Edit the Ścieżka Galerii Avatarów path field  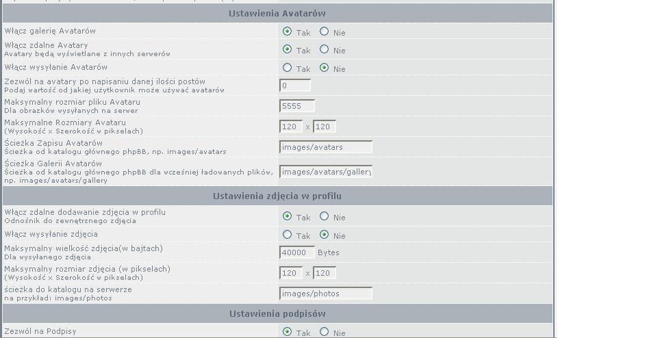pos(326,172)
